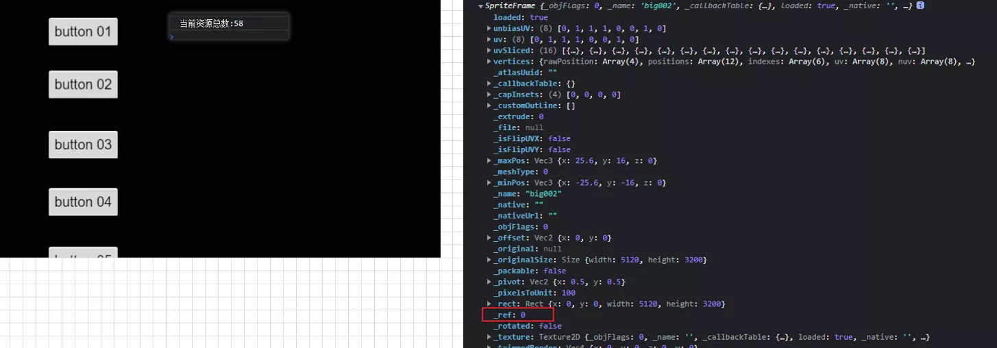Click the button 03 button

83,145
